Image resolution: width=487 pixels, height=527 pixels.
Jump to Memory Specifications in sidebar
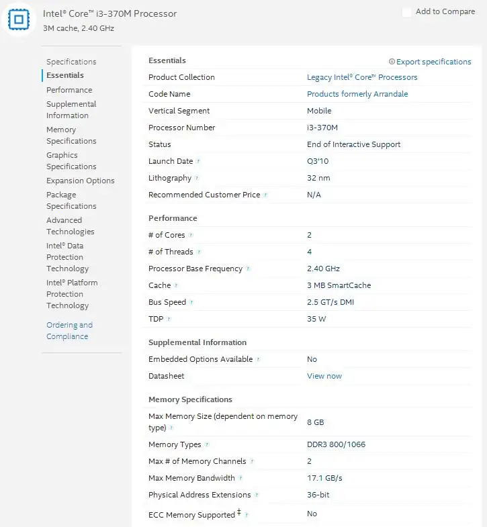(71, 135)
